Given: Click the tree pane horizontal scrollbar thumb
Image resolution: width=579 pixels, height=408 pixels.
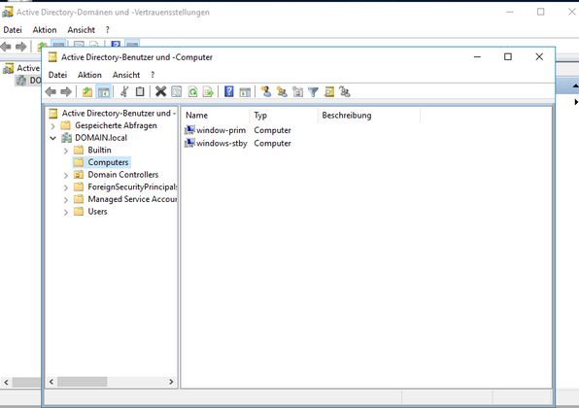Looking at the screenshot, I should [x=82, y=382].
